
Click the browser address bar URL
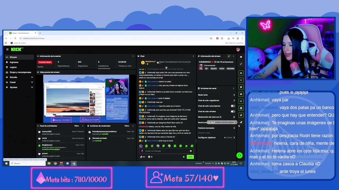(x=34, y=38)
